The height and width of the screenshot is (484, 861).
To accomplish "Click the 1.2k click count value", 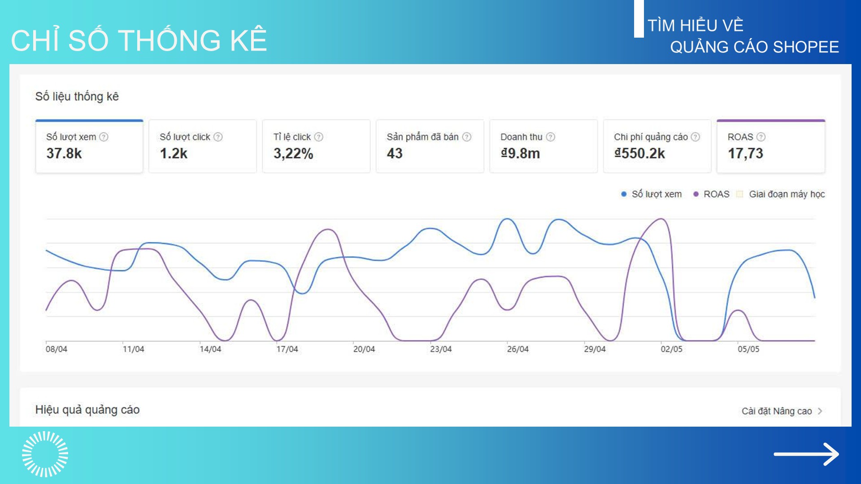I will [x=174, y=154].
